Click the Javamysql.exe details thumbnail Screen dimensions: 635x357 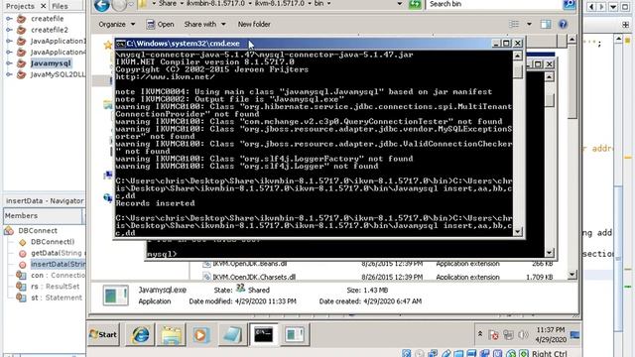115,296
